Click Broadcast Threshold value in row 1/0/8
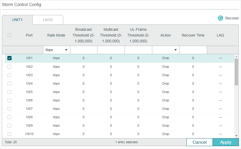Viewport: 241px width, 149px height. (x=83, y=117)
